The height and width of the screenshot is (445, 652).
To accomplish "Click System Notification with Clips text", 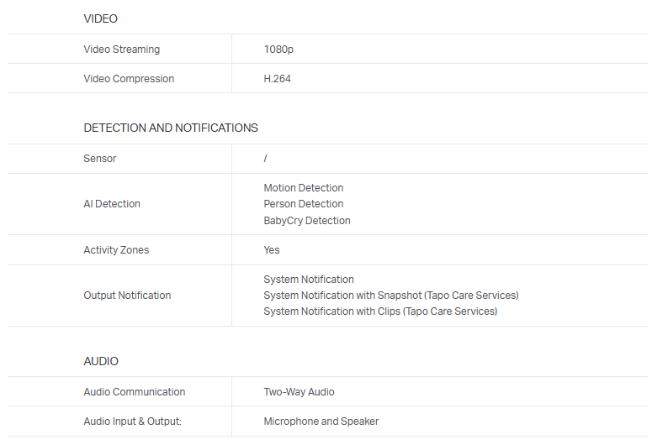I will [x=380, y=311].
